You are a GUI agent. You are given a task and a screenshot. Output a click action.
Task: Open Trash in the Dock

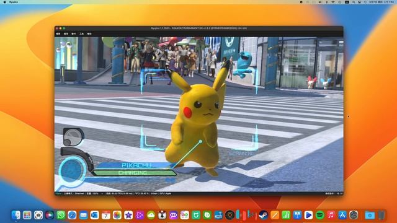(381, 215)
